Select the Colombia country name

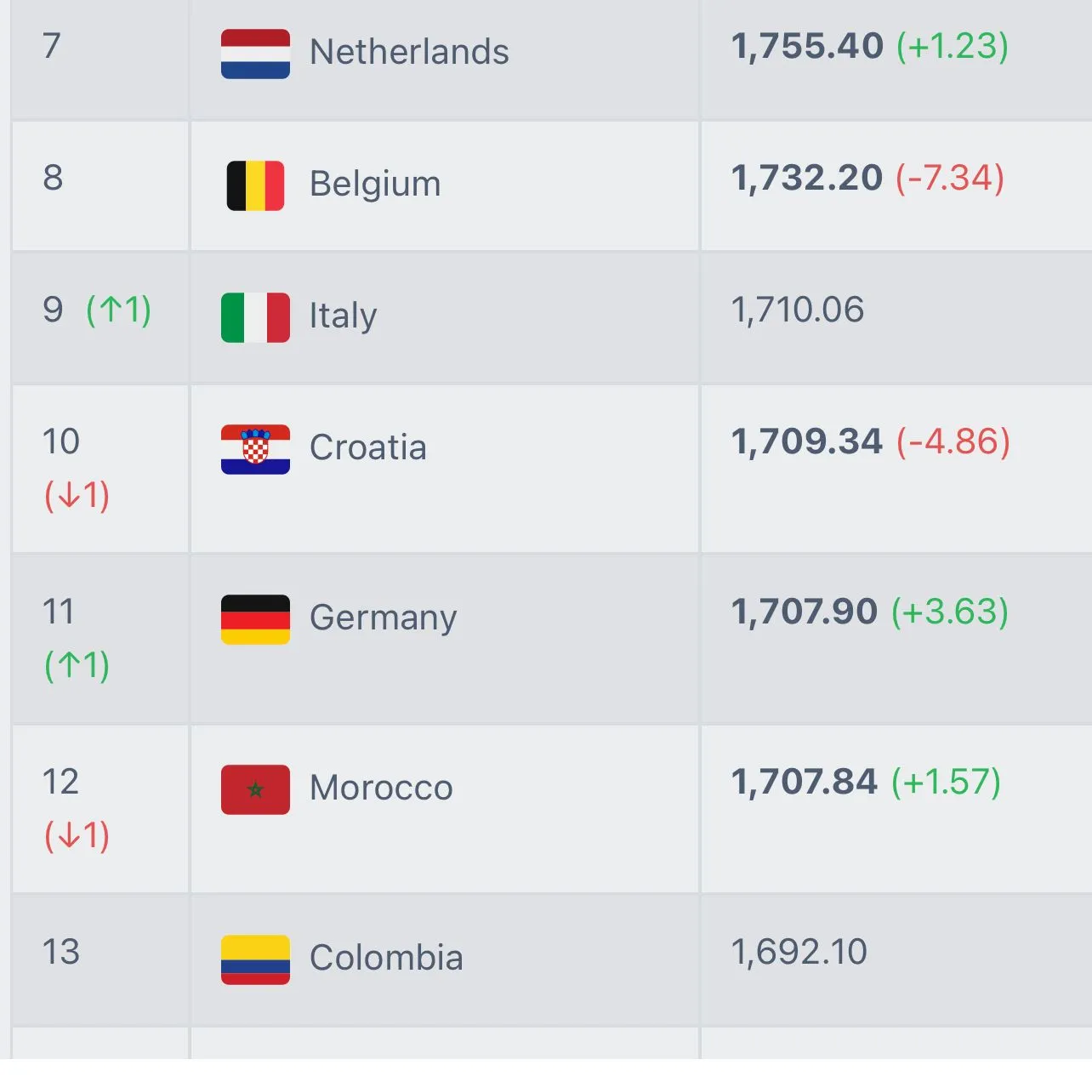point(386,958)
